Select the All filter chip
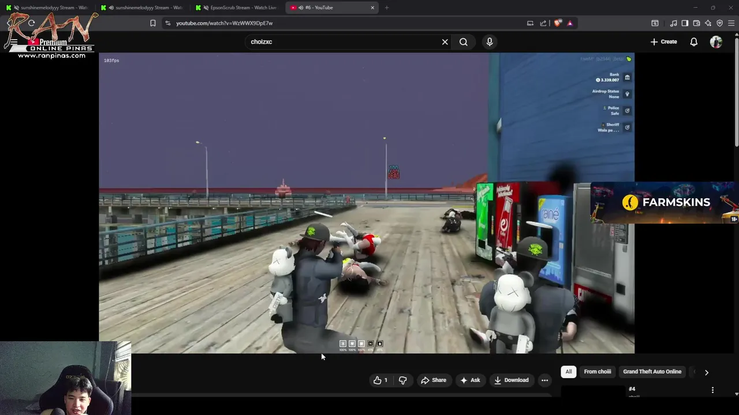The width and height of the screenshot is (739, 415). click(x=569, y=372)
